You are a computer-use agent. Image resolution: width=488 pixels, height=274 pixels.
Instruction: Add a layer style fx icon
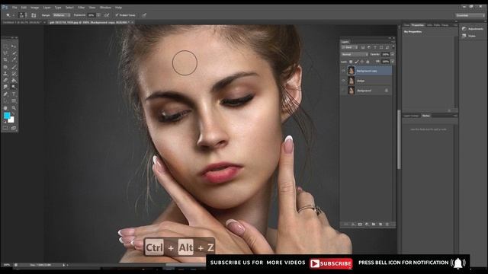coord(353,224)
